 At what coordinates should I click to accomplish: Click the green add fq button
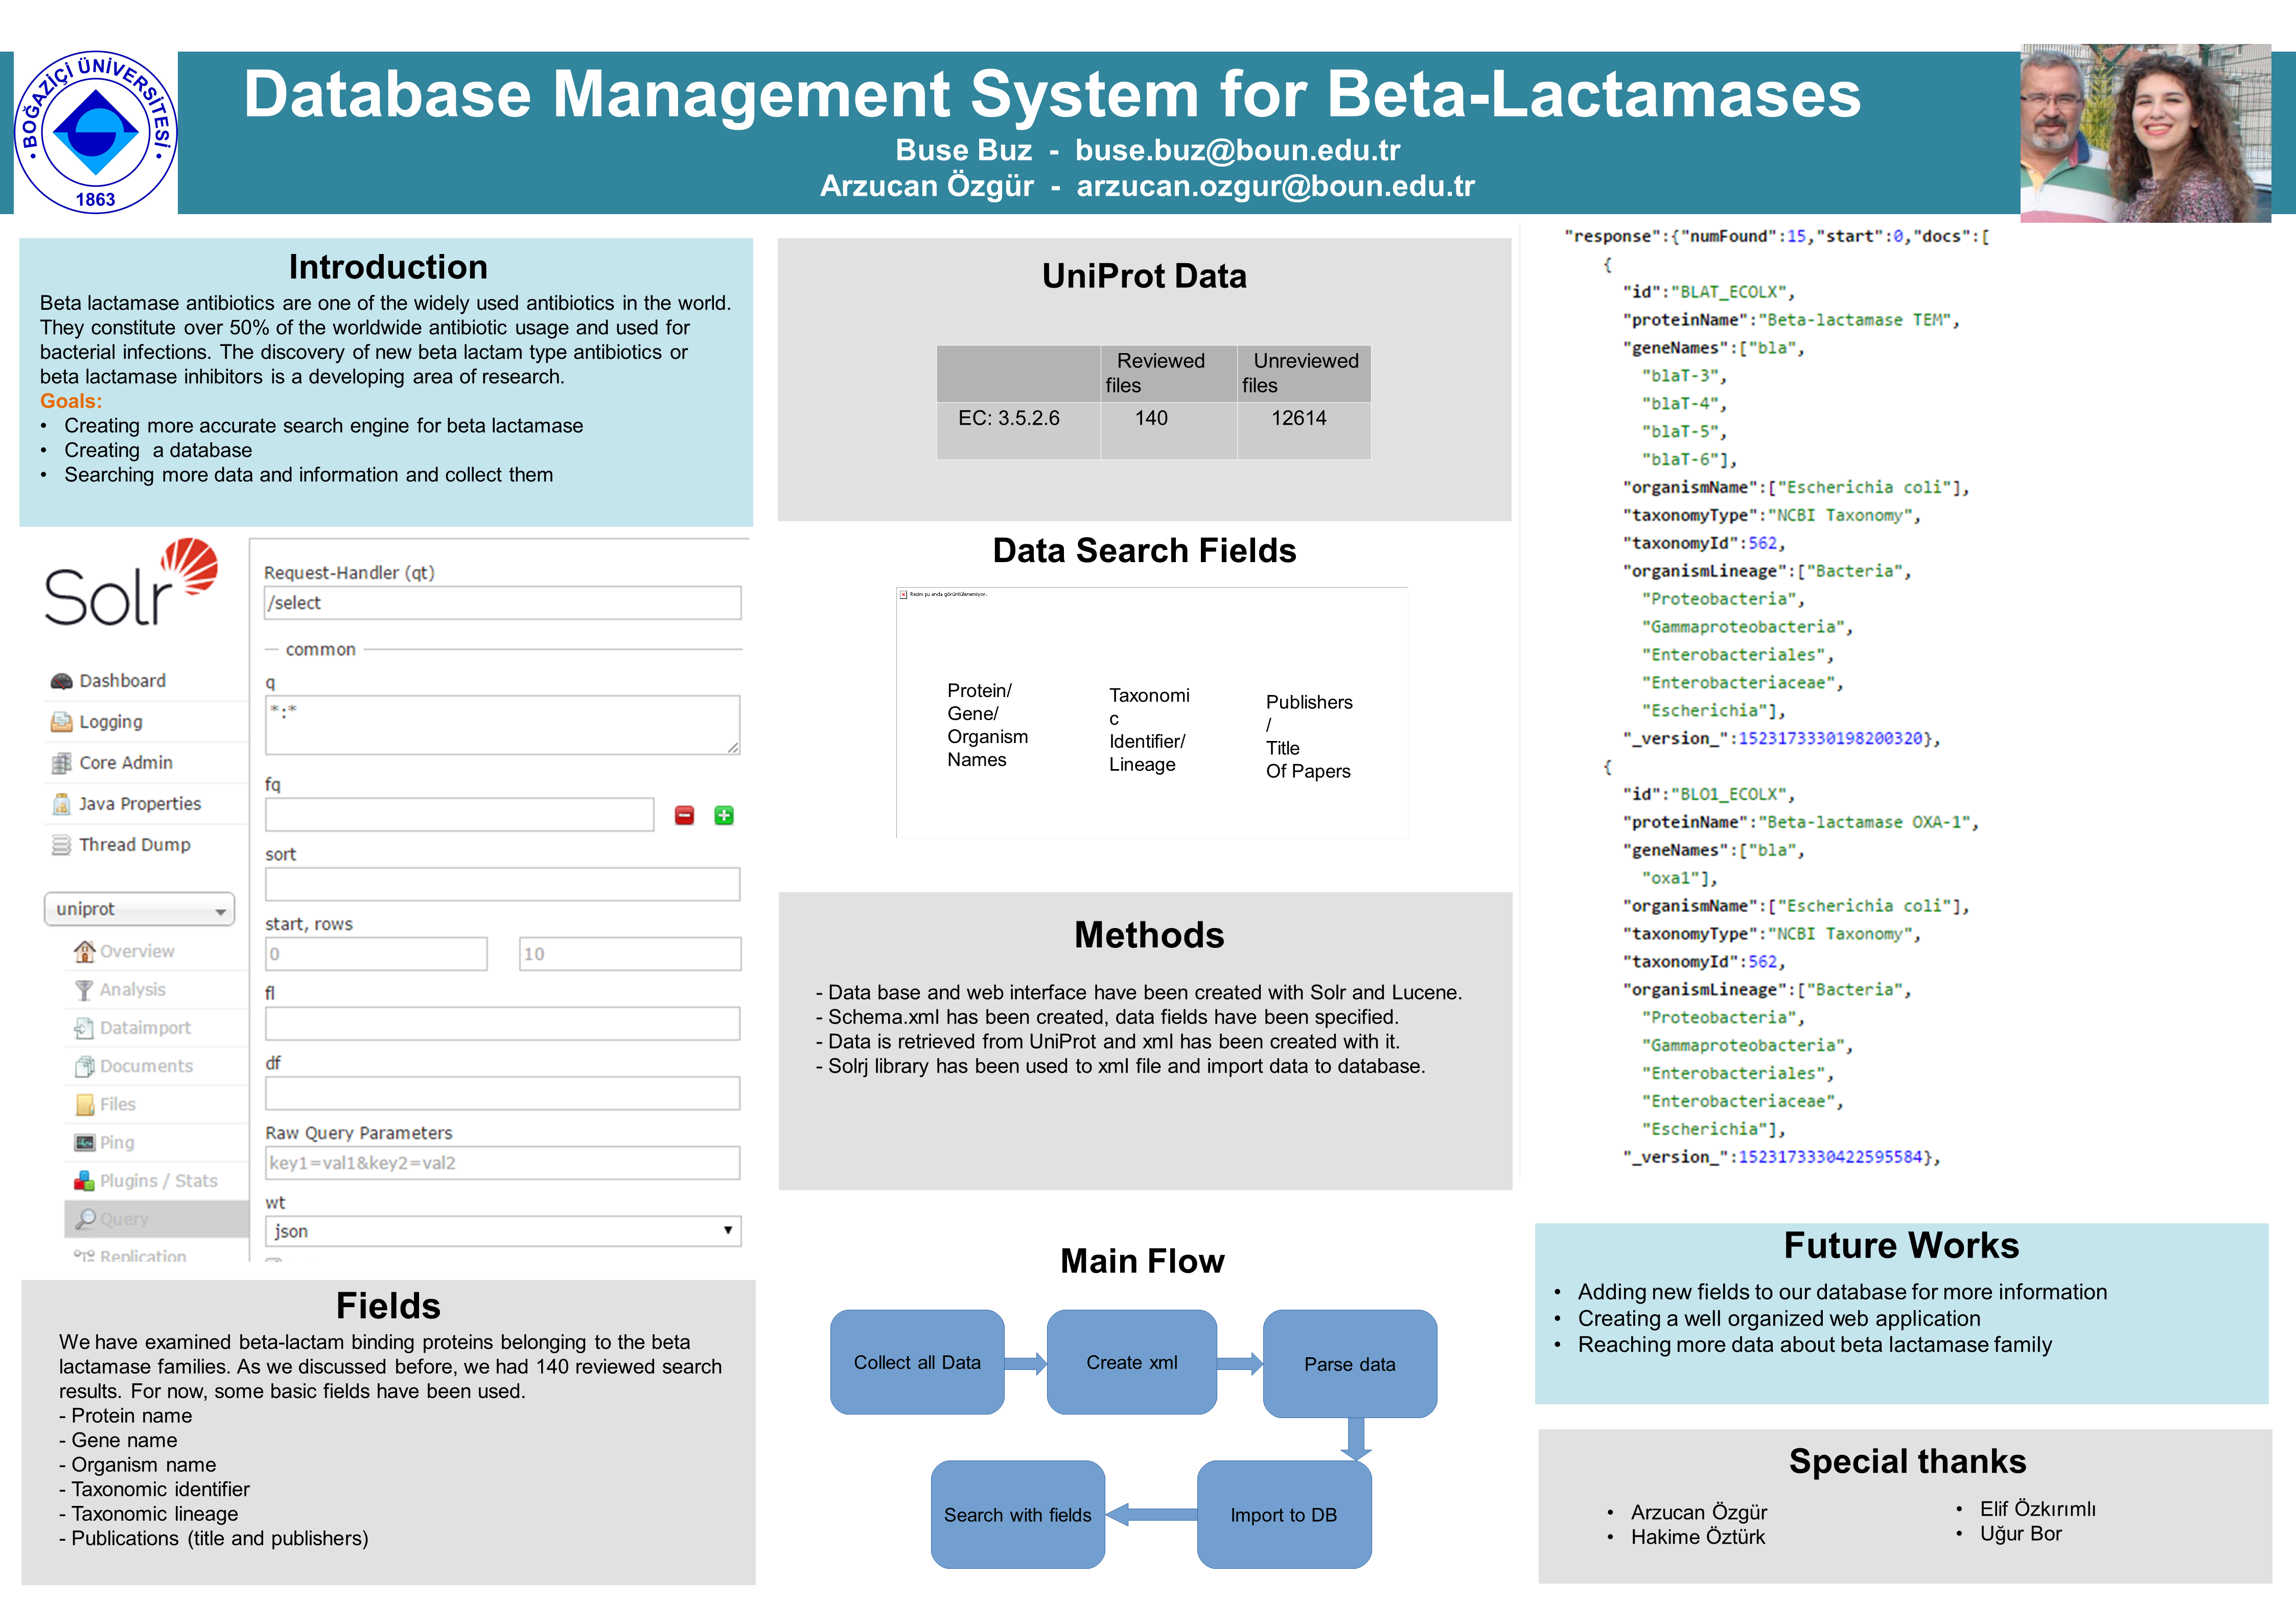pos(724,816)
